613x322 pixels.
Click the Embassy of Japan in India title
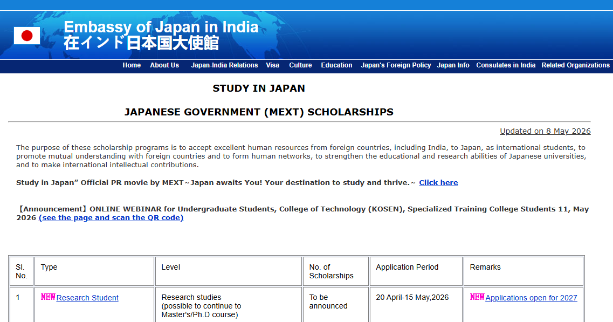click(161, 27)
